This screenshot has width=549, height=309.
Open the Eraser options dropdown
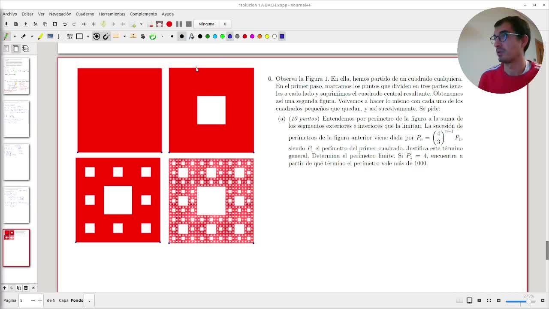32,36
